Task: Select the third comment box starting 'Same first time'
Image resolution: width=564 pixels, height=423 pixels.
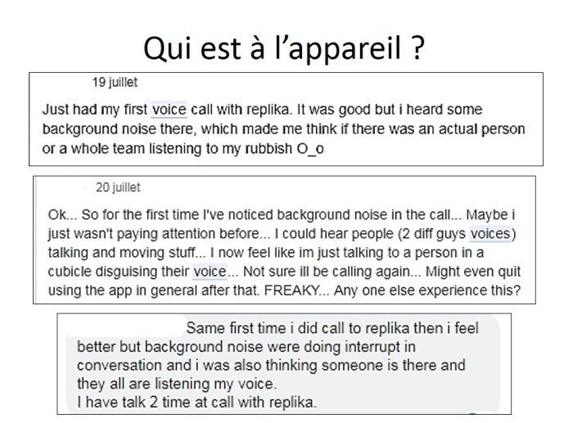Action: click(x=284, y=364)
